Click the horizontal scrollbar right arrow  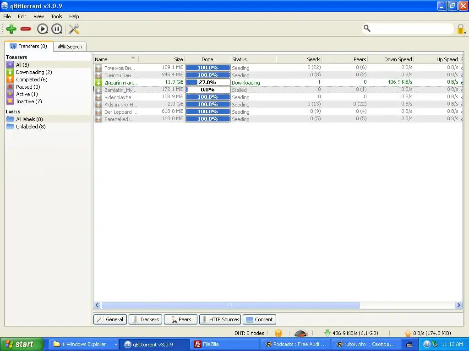(x=458, y=305)
